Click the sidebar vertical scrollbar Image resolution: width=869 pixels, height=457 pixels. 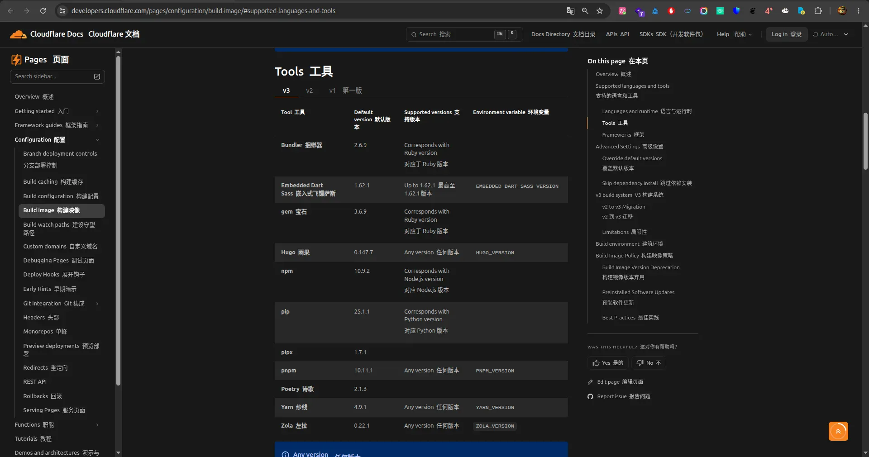coord(118,221)
